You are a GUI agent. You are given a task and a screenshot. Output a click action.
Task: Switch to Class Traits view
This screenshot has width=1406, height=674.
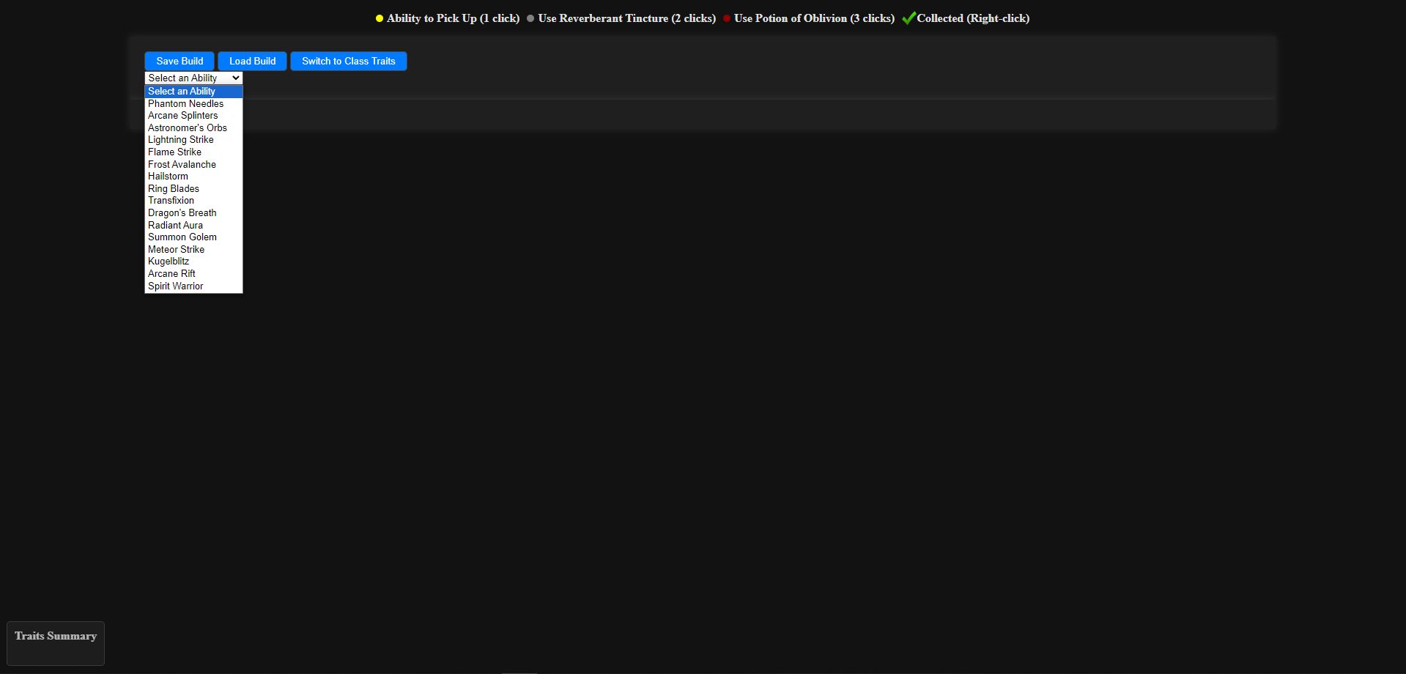click(349, 62)
